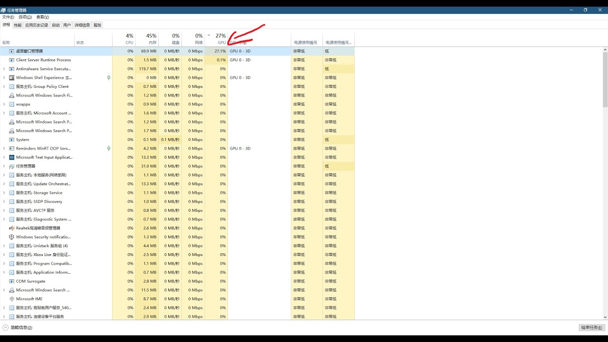Sort by the 状态 column header
608x342 pixels.
coord(93,39)
